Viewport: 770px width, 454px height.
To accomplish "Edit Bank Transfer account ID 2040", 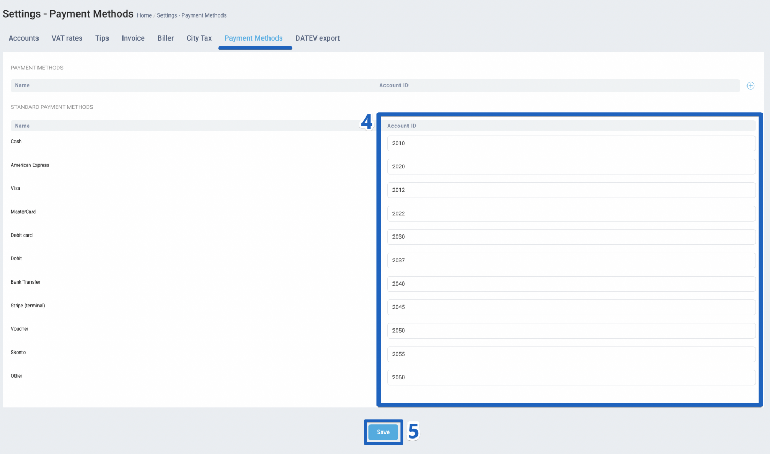I will [x=571, y=284].
